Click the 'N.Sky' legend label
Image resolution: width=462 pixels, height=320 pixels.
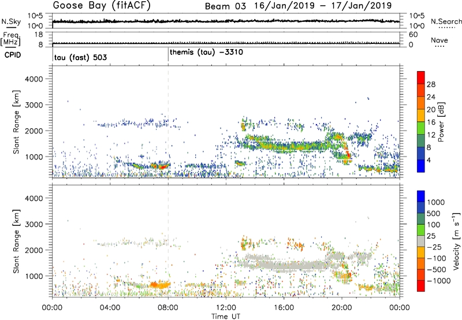point(11,21)
